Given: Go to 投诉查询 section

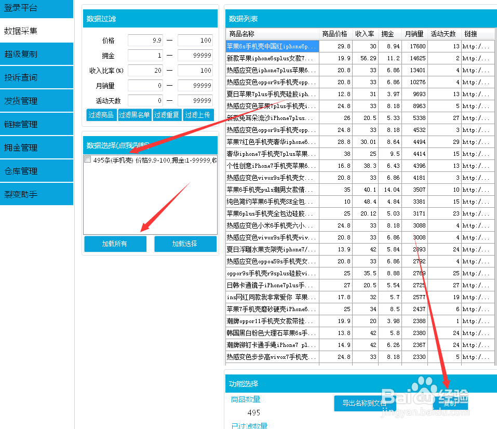Looking at the screenshot, I should [x=36, y=77].
